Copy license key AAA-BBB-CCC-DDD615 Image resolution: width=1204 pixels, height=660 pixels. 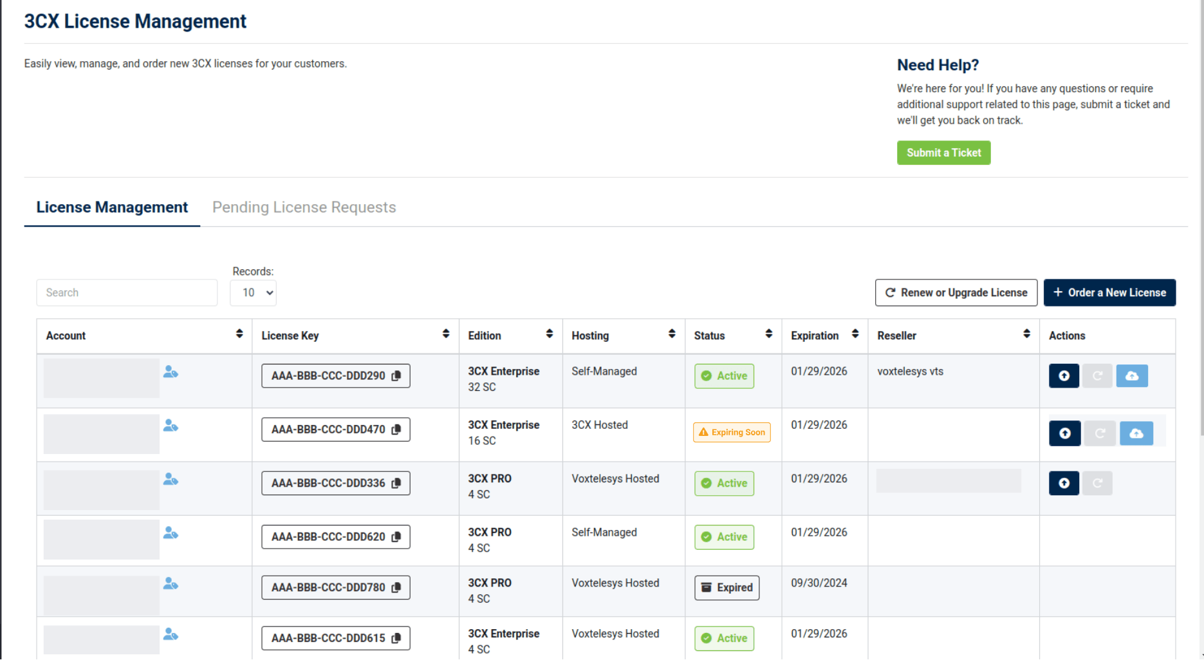pyautogui.click(x=396, y=638)
